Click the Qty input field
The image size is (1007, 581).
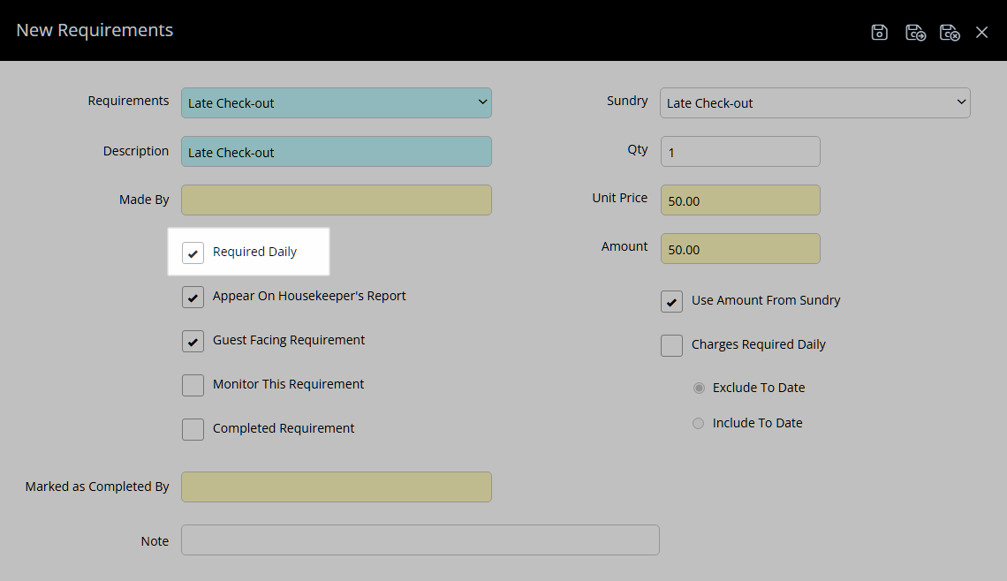(740, 152)
